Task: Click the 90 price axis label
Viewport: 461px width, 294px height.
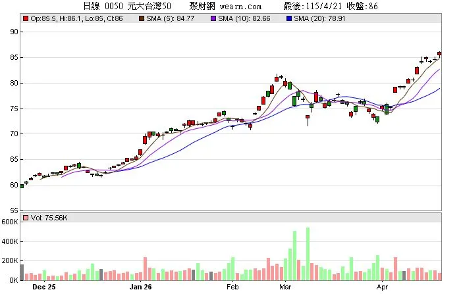Action: pyautogui.click(x=14, y=32)
